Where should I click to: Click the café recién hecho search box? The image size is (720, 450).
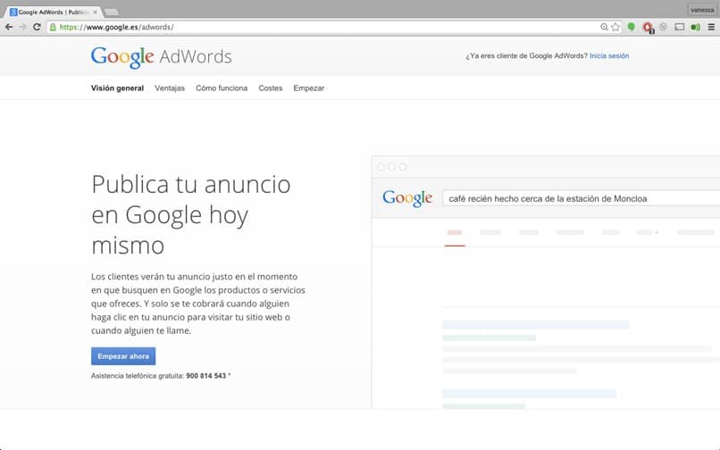point(581,198)
